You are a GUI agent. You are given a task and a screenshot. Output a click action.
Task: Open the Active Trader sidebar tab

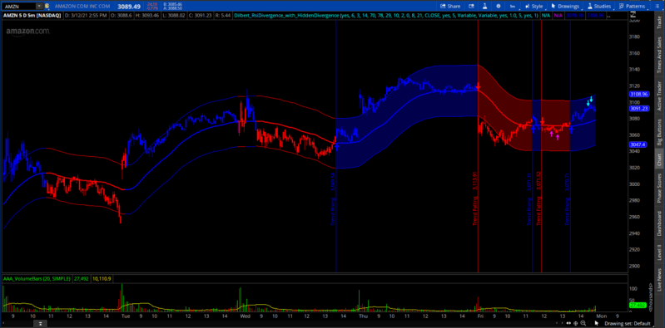659,97
